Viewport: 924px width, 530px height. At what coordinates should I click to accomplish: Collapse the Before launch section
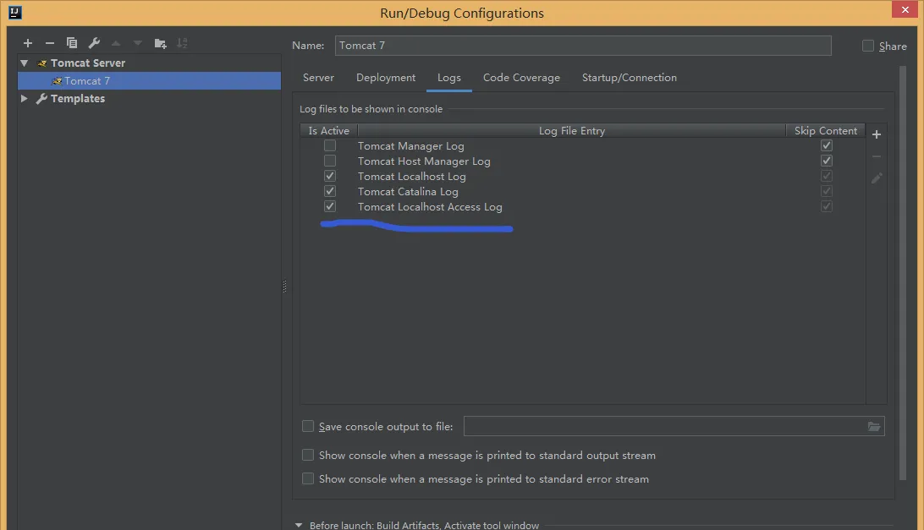(x=299, y=525)
